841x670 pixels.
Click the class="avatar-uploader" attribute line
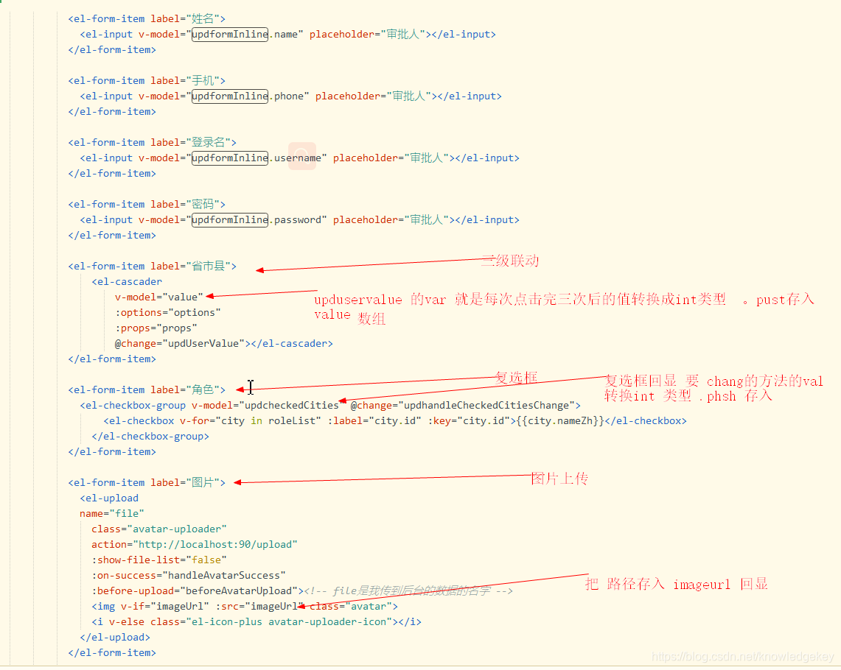159,529
